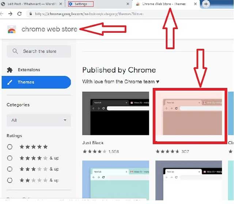Go forward to the next page
This screenshot has height=204, width=234.
pyautogui.click(x=10, y=14)
